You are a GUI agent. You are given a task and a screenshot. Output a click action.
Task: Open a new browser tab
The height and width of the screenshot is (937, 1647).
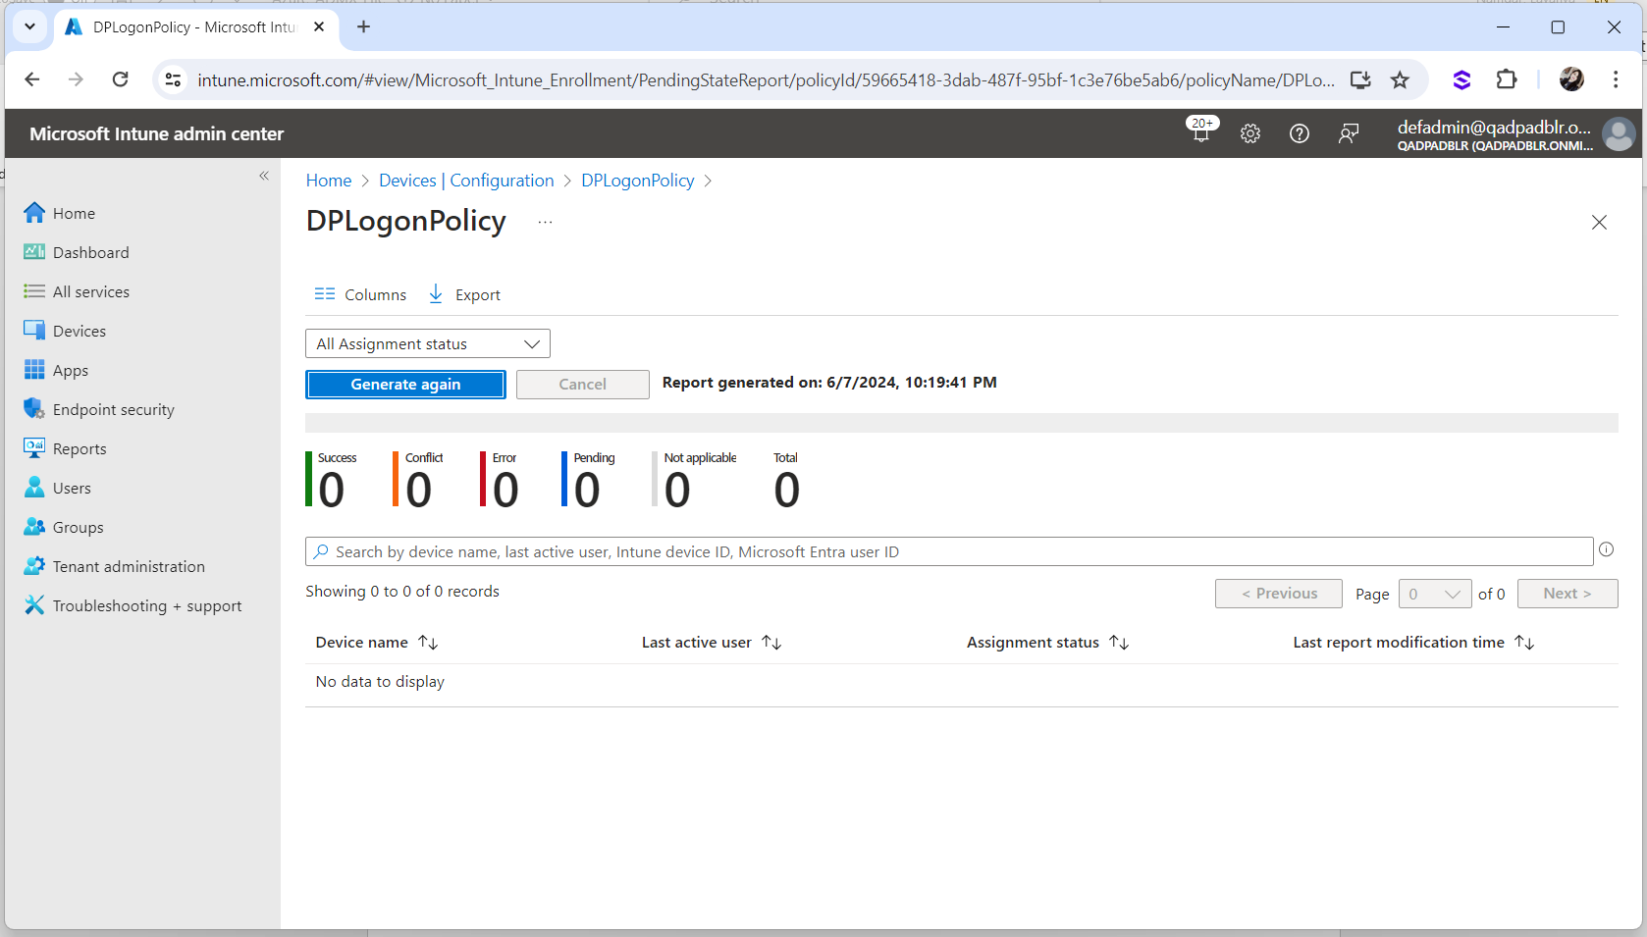tap(363, 27)
